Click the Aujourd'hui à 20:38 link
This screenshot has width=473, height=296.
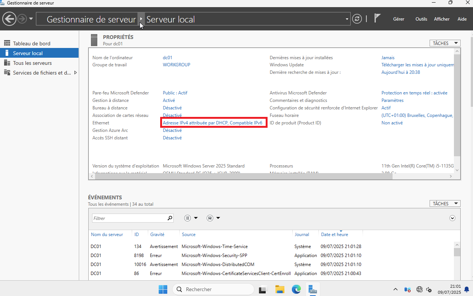point(400,72)
